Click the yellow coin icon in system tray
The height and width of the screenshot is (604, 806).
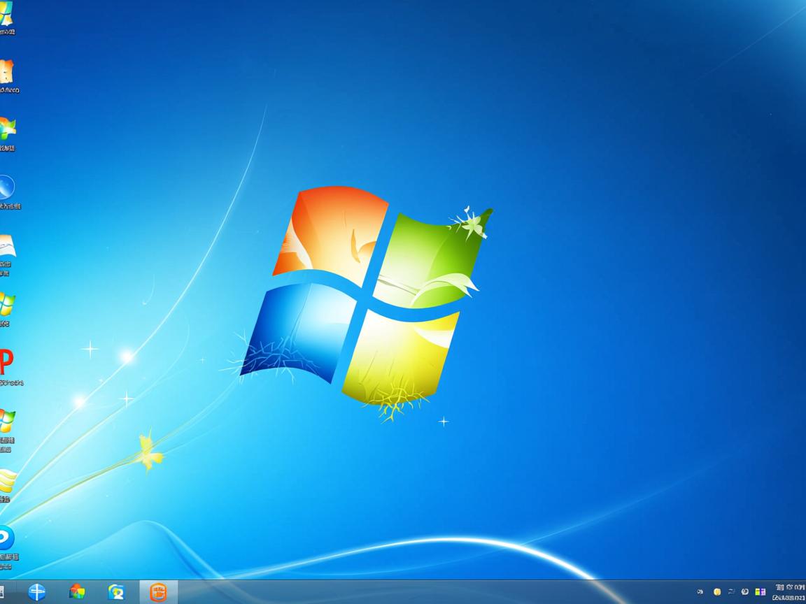point(717,591)
